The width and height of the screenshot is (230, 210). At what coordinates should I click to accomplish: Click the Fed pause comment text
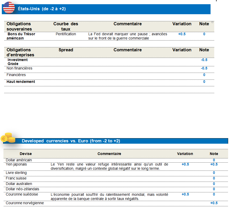click(127, 36)
